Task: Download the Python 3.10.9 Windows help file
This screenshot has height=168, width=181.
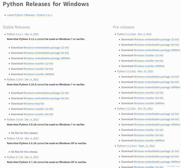Action: [34, 103]
